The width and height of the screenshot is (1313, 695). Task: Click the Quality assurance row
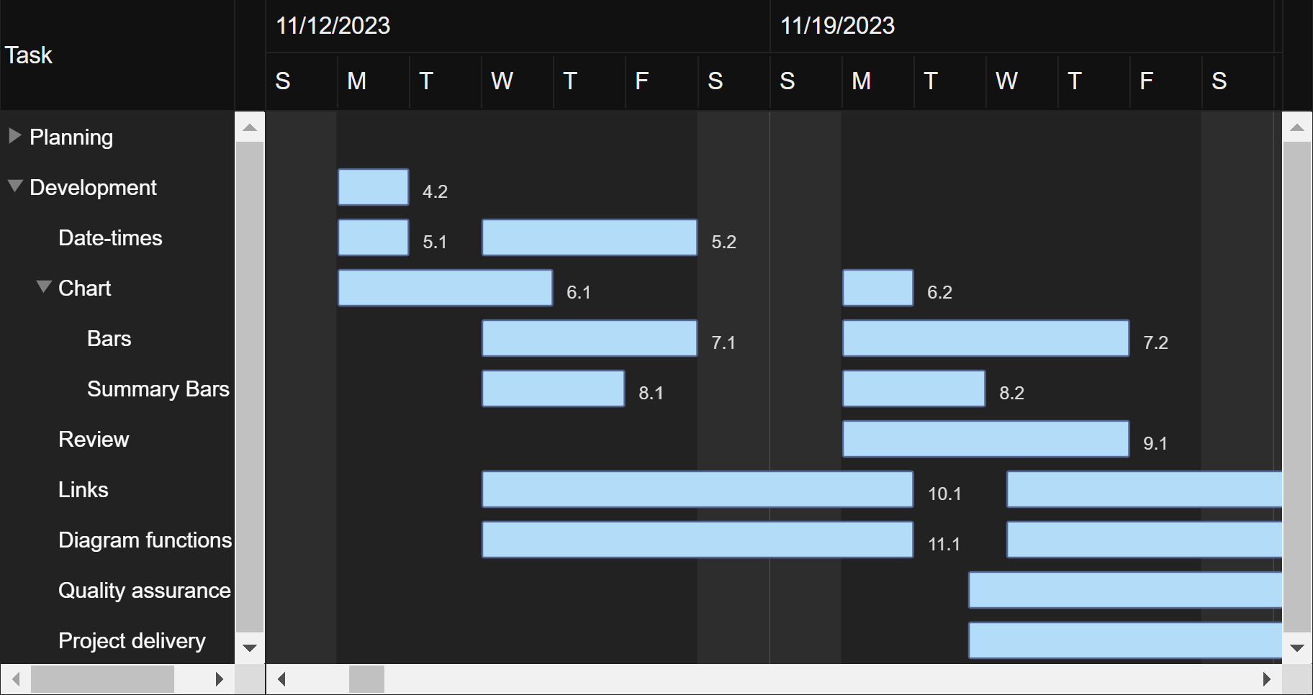143,591
